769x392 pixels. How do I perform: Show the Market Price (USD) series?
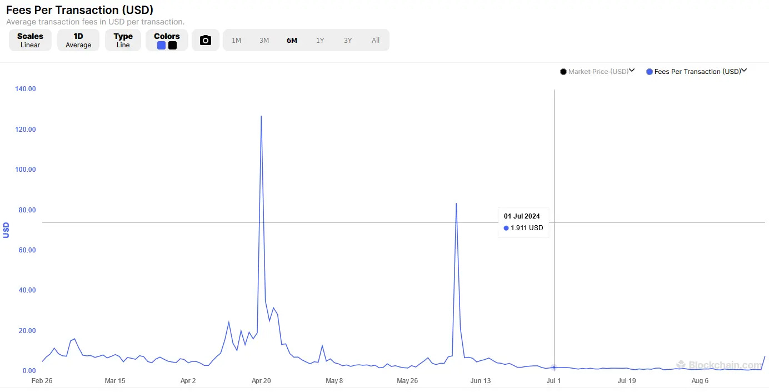[598, 72]
